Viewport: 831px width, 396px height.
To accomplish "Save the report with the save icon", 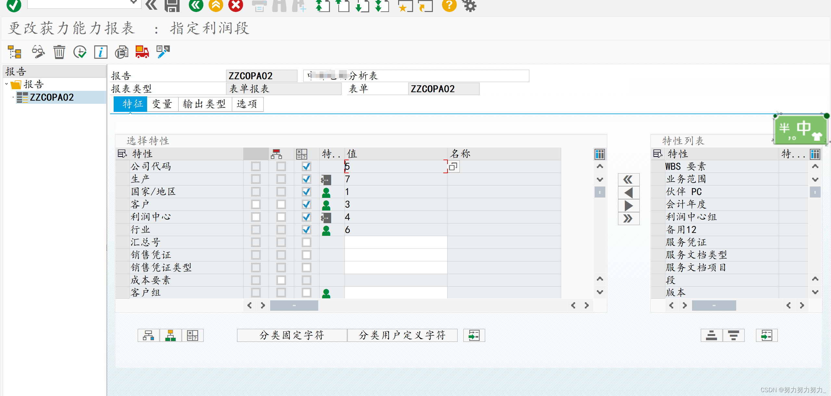I will tap(172, 6).
